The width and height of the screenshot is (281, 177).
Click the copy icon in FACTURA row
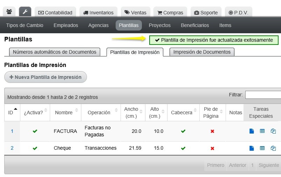(273, 131)
